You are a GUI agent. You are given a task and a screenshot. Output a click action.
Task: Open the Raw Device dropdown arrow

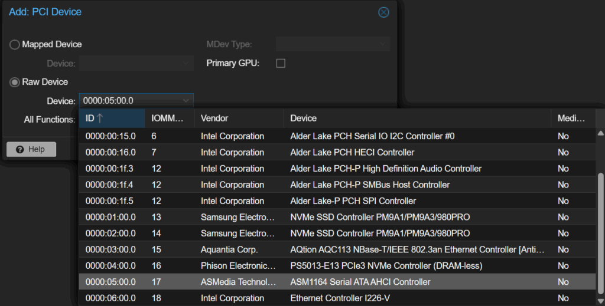click(x=186, y=101)
